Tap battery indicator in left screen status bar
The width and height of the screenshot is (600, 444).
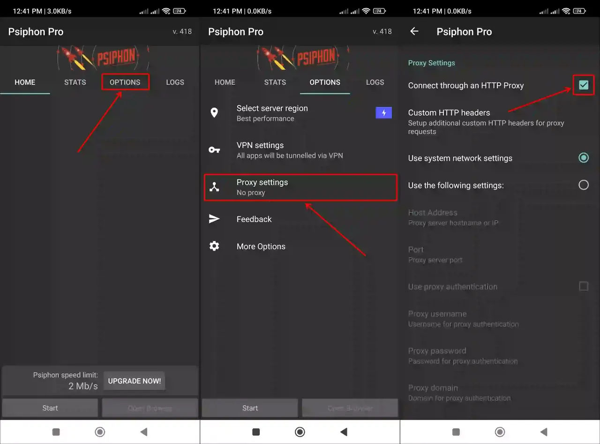180,11
